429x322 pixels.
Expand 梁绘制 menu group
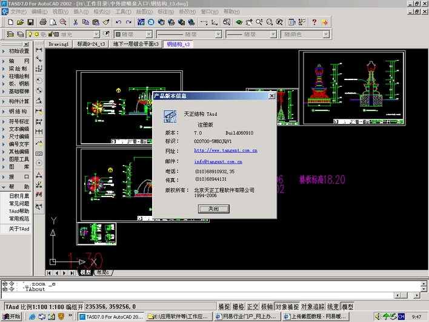pyautogui.click(x=16, y=69)
